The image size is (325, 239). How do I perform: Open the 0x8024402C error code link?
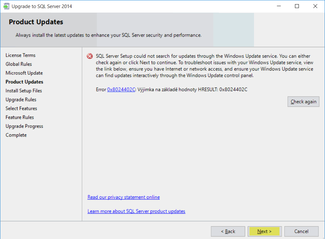point(121,90)
